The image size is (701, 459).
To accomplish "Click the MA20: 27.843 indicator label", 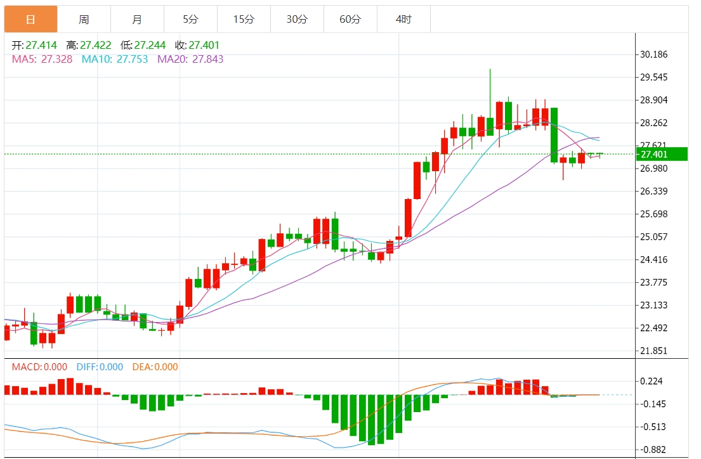I will (x=190, y=59).
